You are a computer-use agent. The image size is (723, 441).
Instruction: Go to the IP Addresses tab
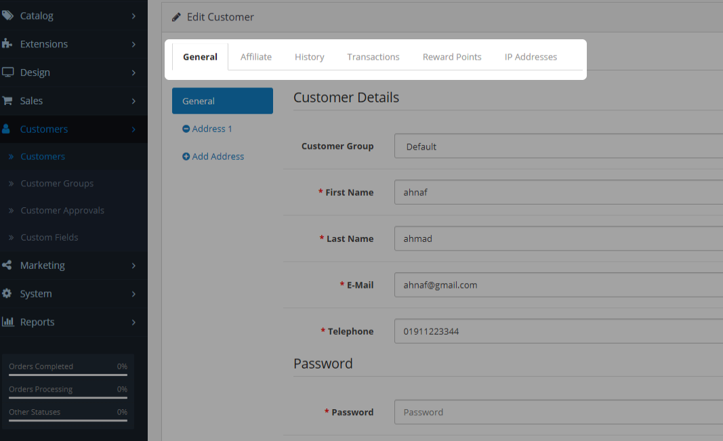(531, 57)
